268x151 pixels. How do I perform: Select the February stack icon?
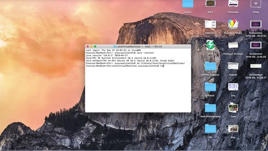[210, 24]
